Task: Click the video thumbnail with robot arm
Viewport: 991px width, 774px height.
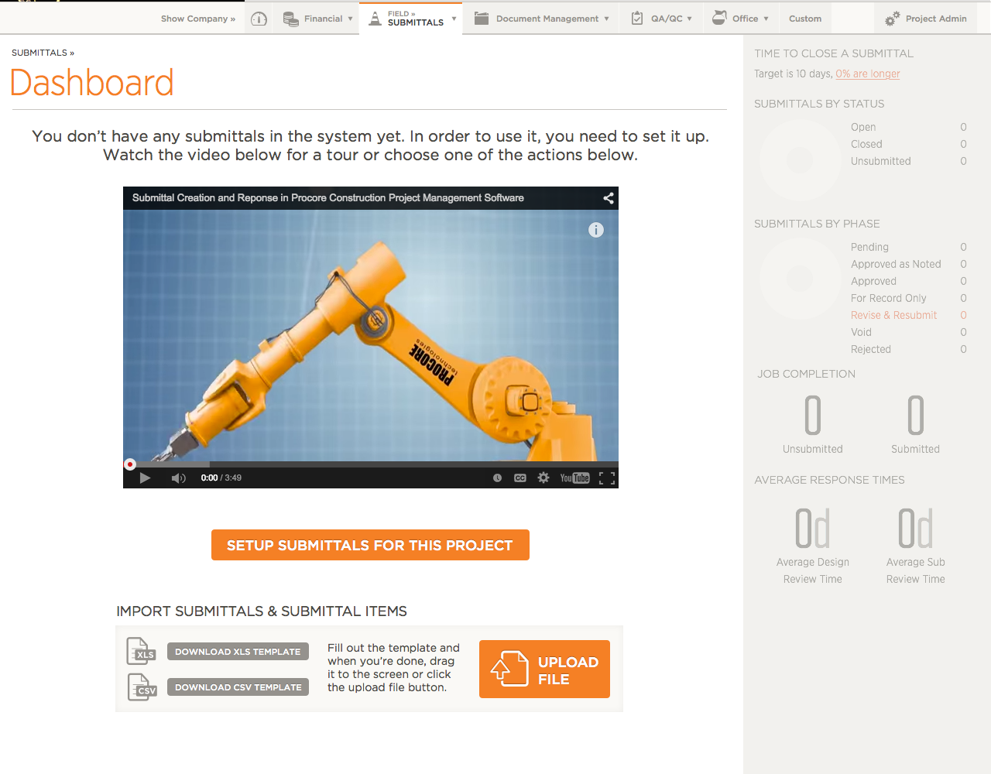Action: 370,335
